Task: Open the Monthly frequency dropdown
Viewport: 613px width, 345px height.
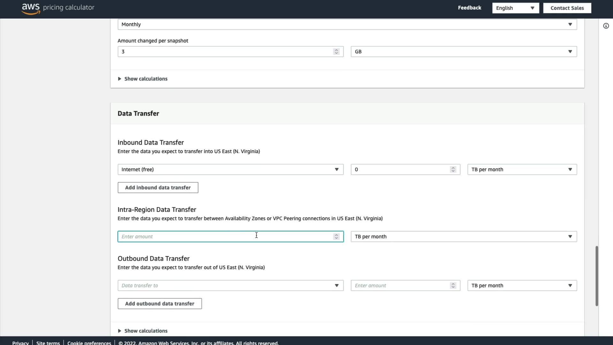Action: 347,25
